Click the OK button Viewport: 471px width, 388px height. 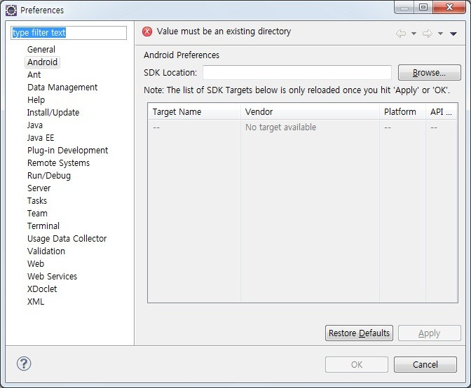[x=357, y=365]
